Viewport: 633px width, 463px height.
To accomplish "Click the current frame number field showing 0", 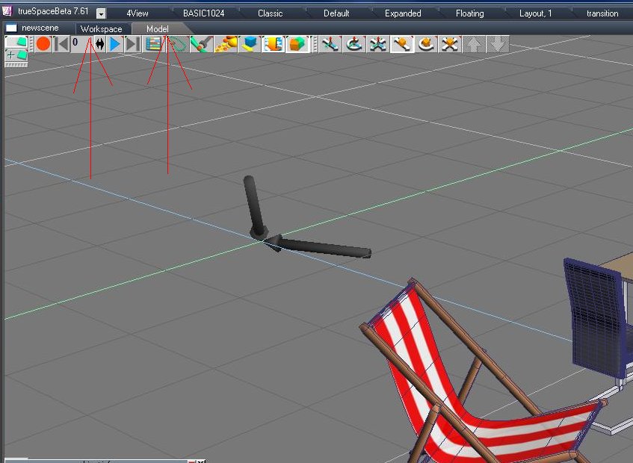I will 81,43.
